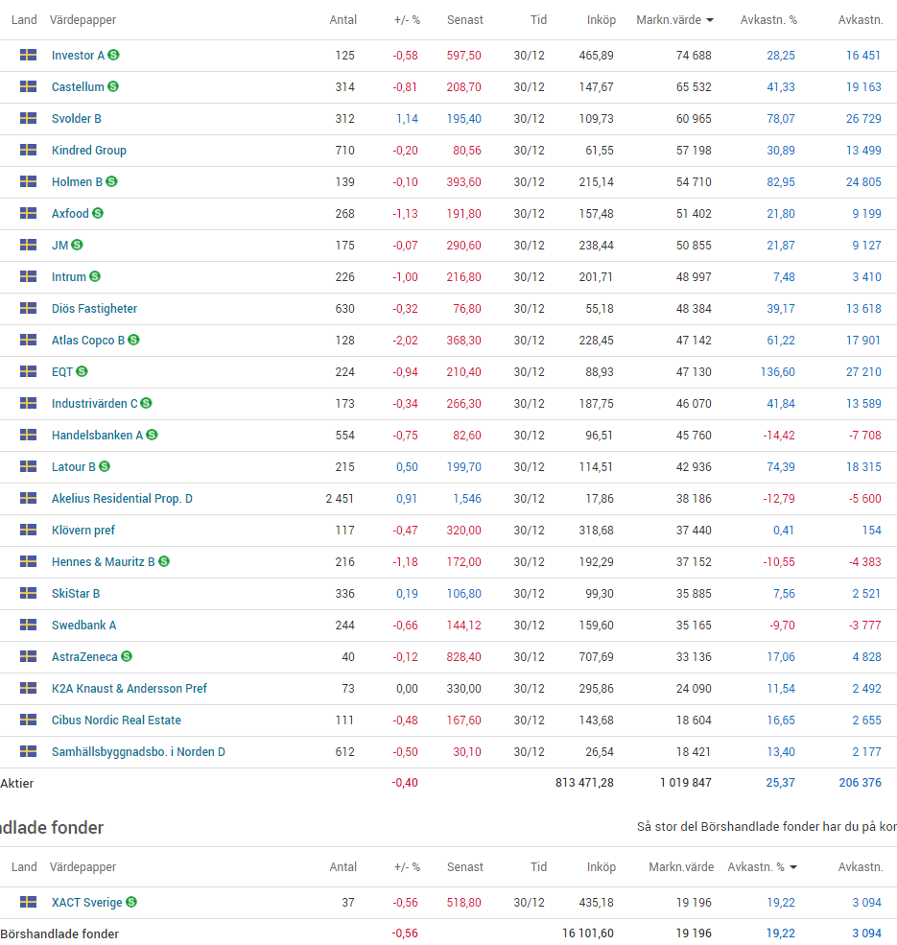
Task: Open the JM stock link
Action: click(x=59, y=246)
